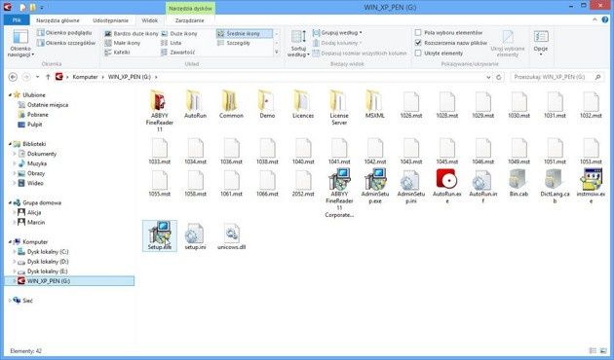Switch to Narzędzia główne tab
The height and width of the screenshot is (360, 614).
pos(58,20)
